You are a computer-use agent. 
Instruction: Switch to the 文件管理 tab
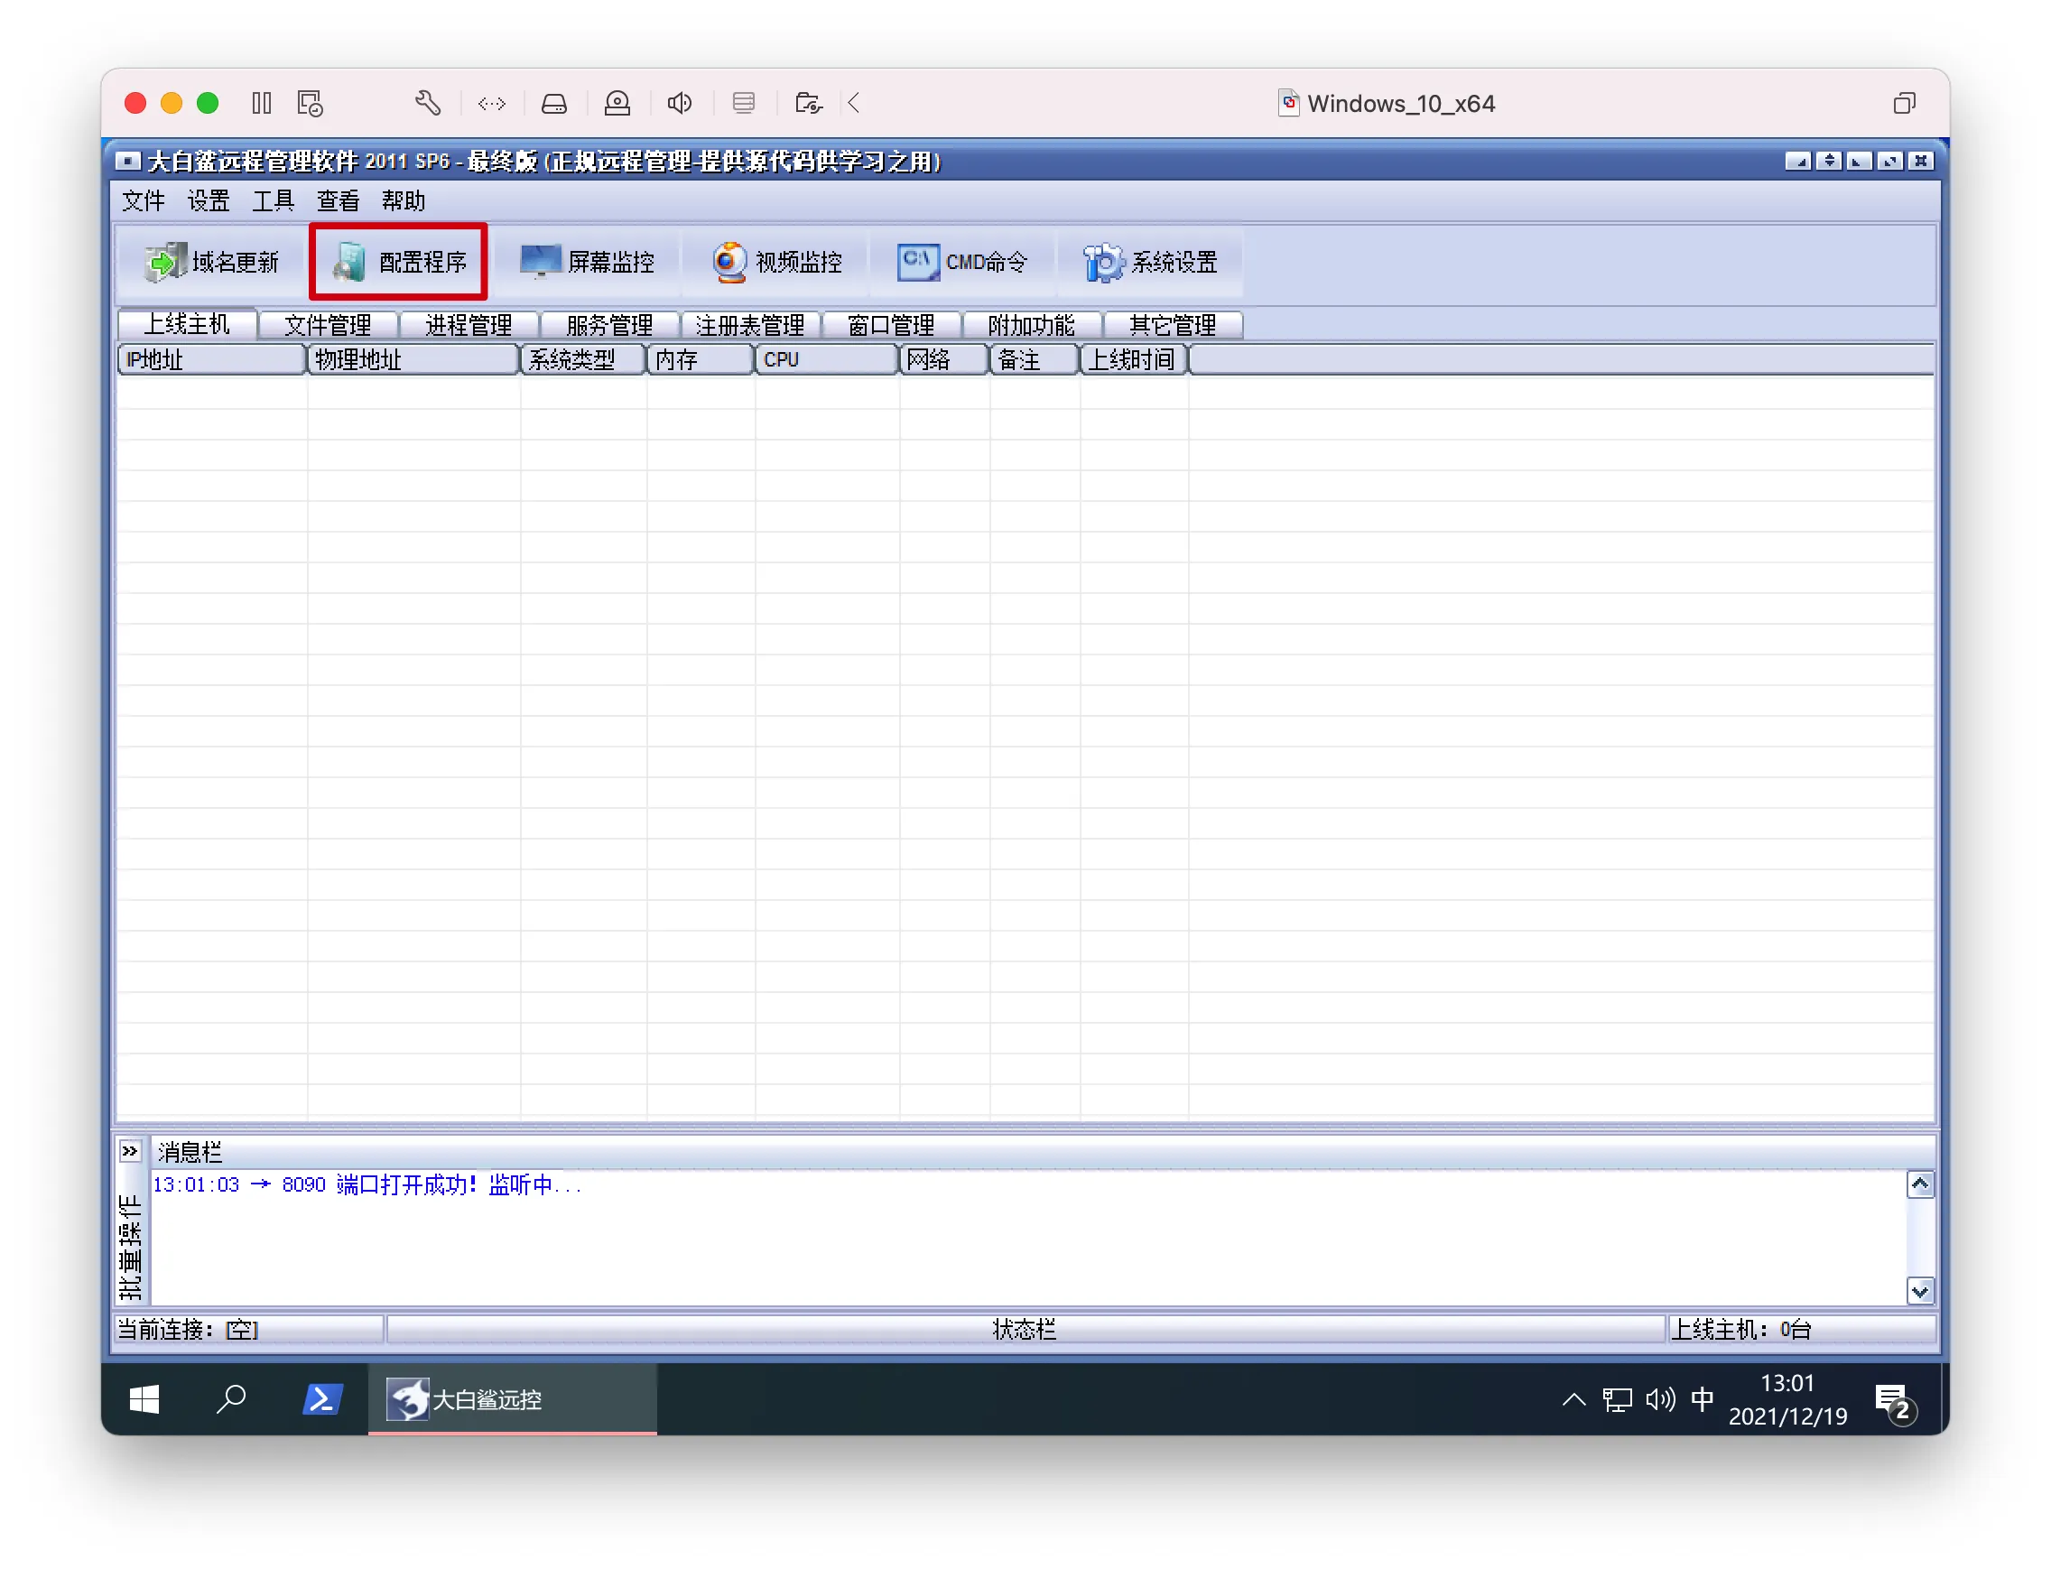point(328,325)
